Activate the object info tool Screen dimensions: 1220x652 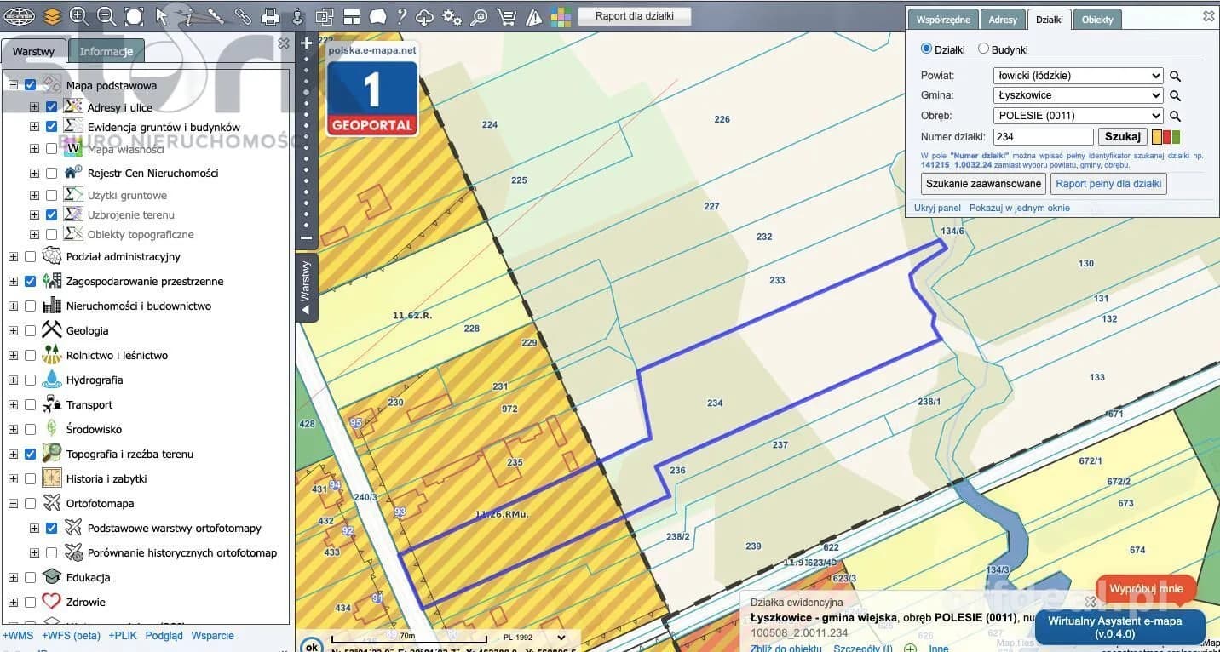pos(188,16)
